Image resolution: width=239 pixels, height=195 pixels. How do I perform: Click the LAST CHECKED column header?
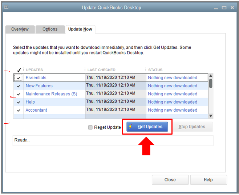[x=101, y=70]
